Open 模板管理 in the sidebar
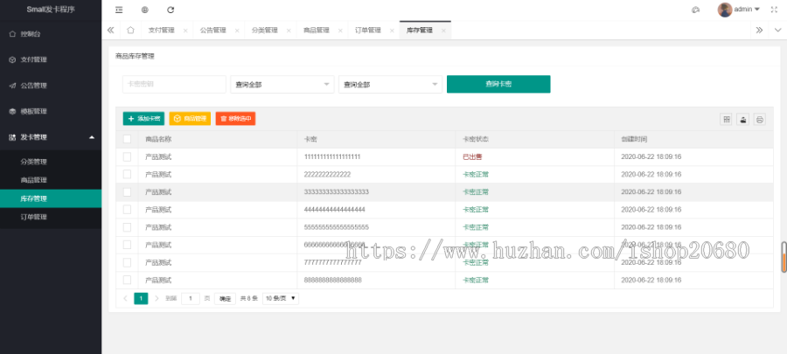This screenshot has height=354, width=787. tap(51, 111)
